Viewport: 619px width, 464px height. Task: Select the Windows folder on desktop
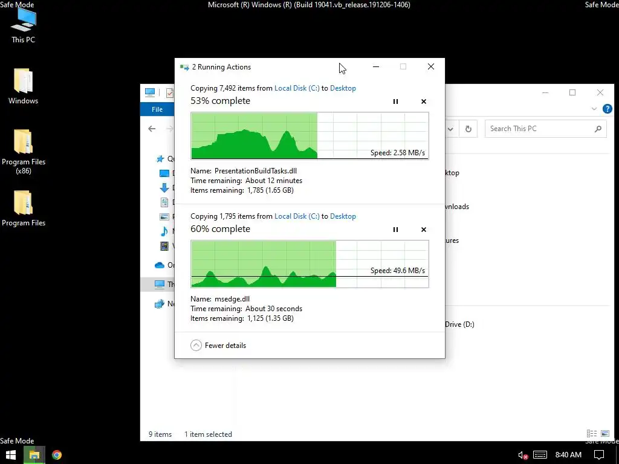click(24, 86)
